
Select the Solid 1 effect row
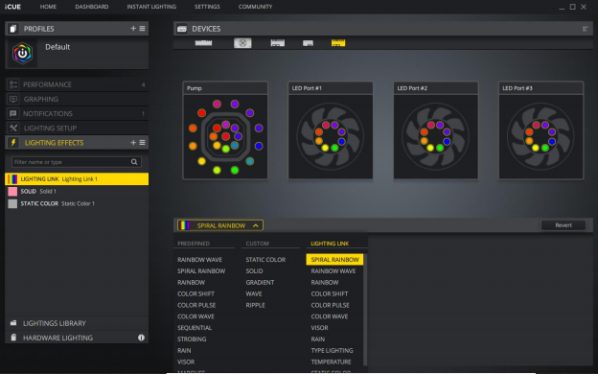pos(77,191)
